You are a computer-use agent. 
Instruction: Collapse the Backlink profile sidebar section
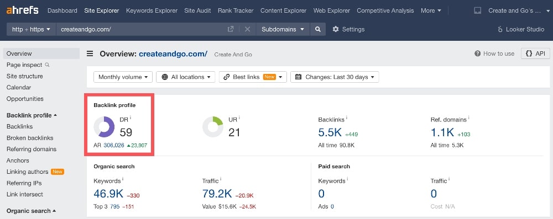coord(32,115)
